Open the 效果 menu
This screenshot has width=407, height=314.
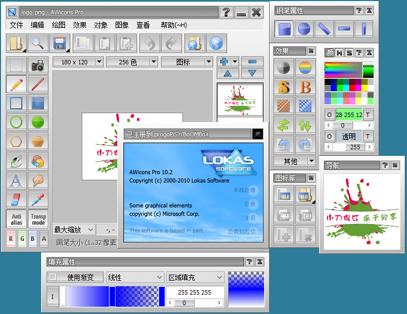(x=80, y=25)
